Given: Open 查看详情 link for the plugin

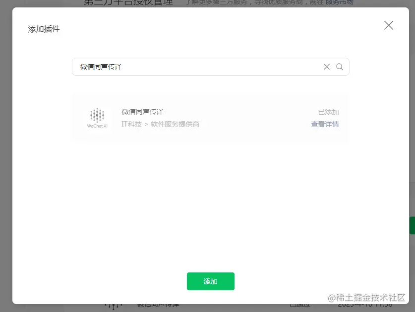Looking at the screenshot, I should (x=325, y=124).
